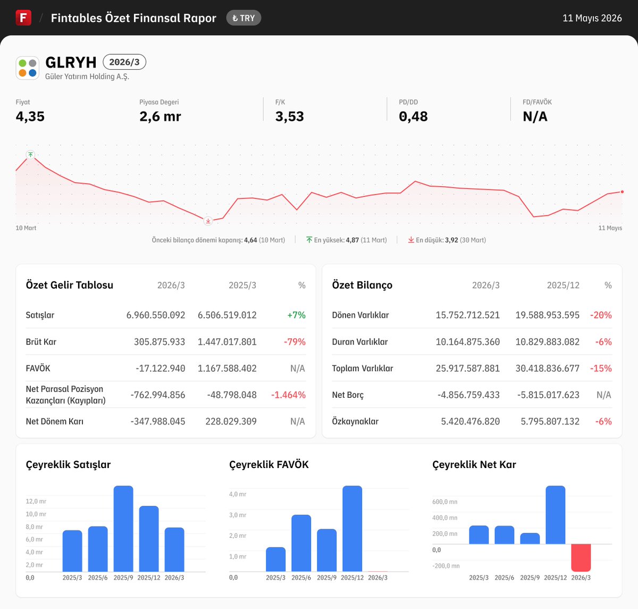This screenshot has width=638, height=609.
Task: Click FAVÖK value -17.122.940
Action: coord(161,368)
